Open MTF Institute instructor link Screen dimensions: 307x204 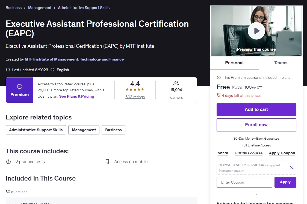[x=74, y=59]
